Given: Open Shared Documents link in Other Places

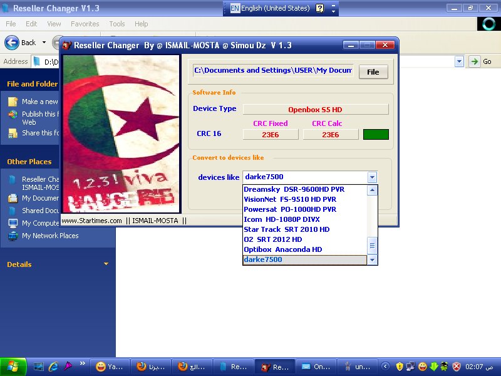Looking at the screenshot, I should [x=34, y=211].
